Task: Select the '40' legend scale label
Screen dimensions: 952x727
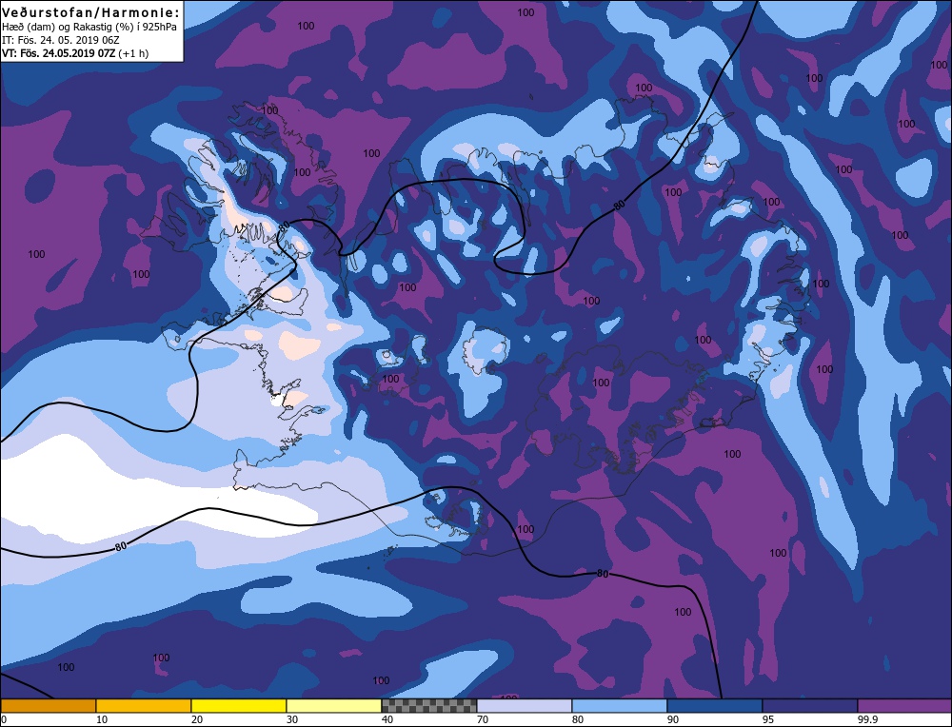Action: [x=387, y=719]
